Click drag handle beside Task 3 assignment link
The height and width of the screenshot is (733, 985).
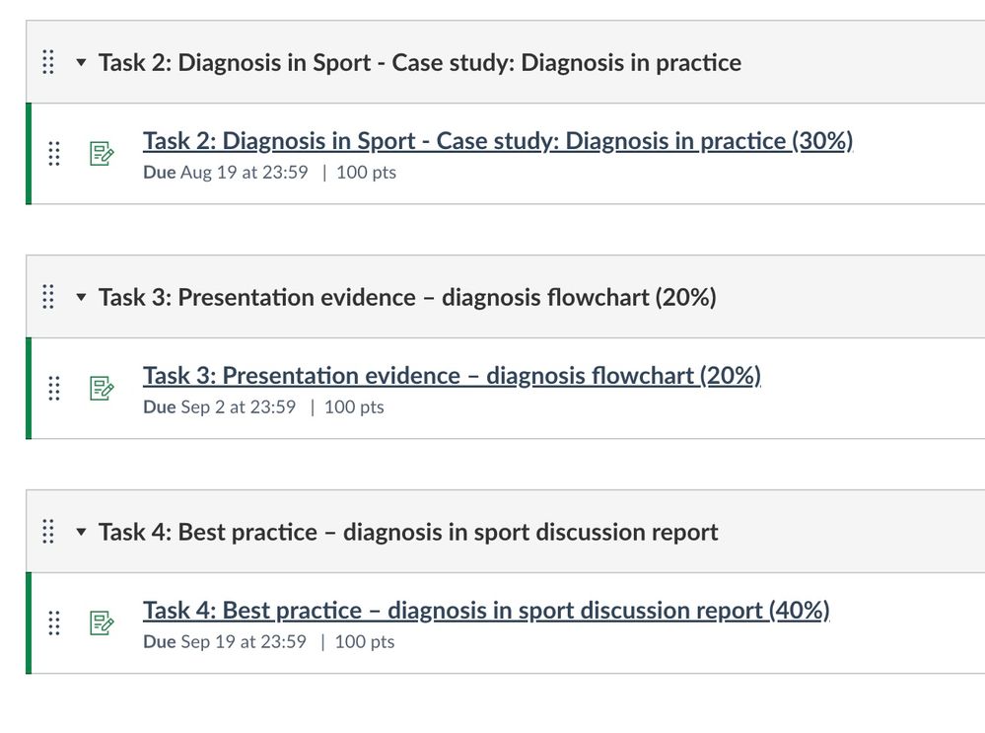(x=54, y=389)
